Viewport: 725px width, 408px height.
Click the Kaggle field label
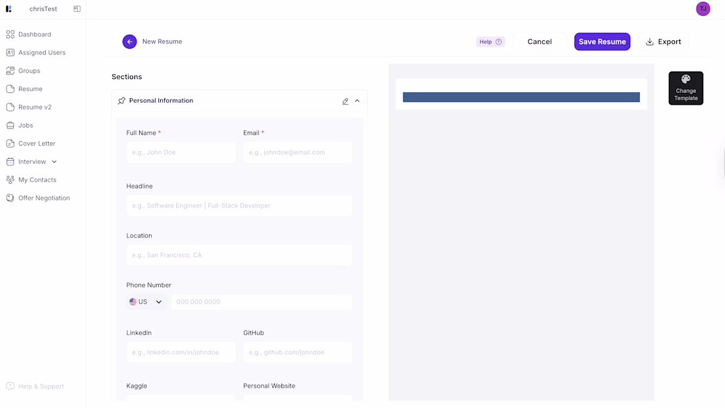click(x=136, y=386)
